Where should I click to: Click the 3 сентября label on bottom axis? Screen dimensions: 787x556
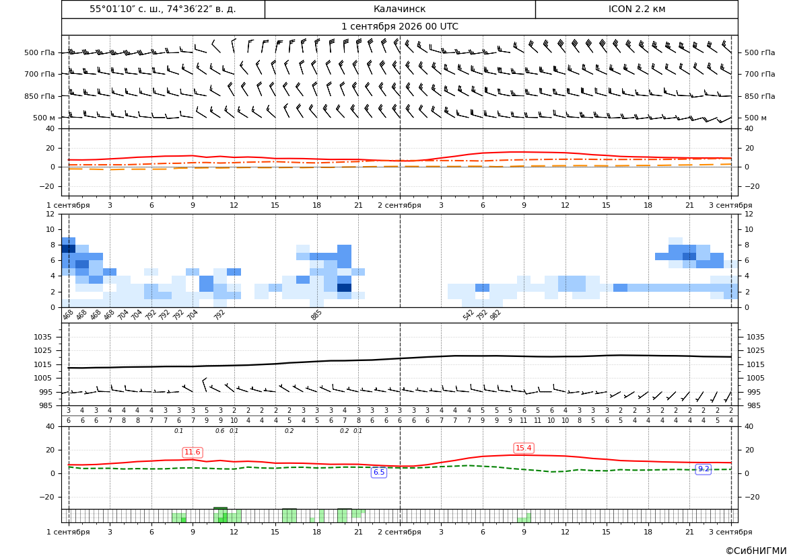click(x=730, y=532)
